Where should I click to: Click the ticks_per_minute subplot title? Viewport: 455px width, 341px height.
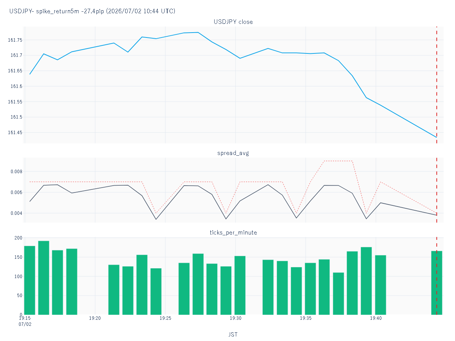tap(233, 232)
